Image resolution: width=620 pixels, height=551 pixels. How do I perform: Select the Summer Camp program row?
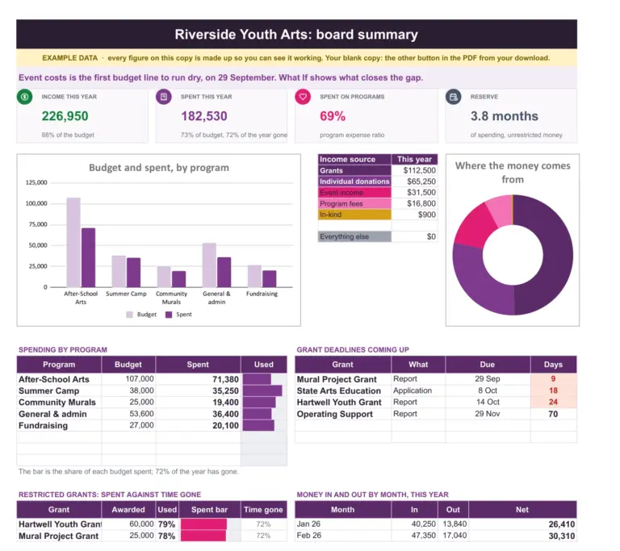click(152, 390)
